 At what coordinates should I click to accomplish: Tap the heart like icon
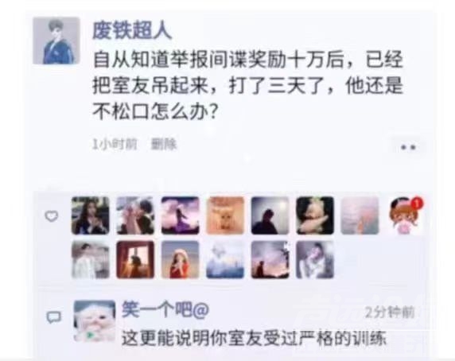pyautogui.click(x=52, y=216)
